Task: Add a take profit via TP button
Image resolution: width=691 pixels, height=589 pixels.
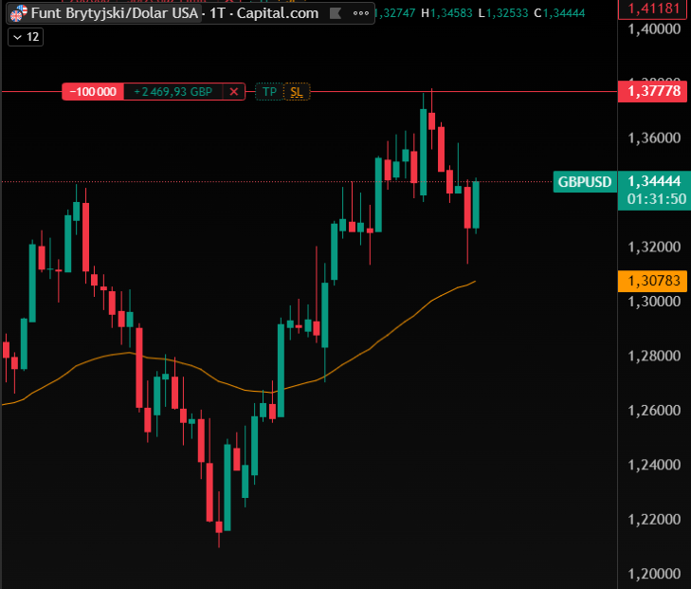Action: pyautogui.click(x=269, y=92)
